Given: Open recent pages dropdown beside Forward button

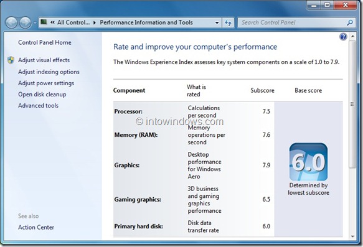Looking at the screenshot, I should tap(35, 23).
